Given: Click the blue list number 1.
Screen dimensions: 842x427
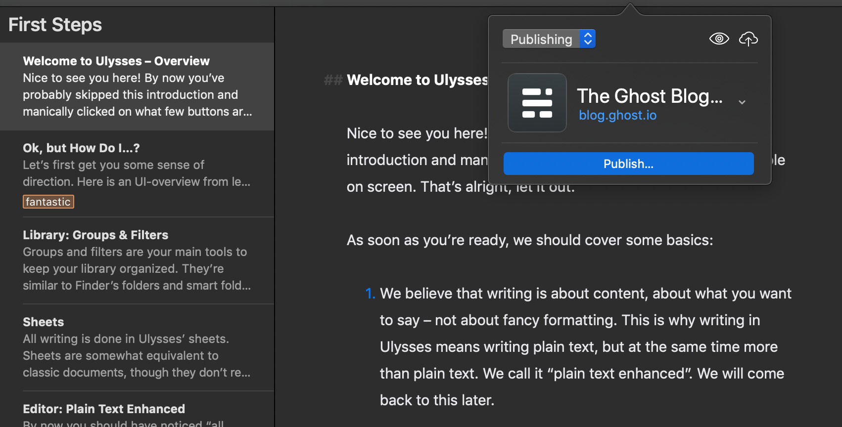Looking at the screenshot, I should [x=370, y=294].
